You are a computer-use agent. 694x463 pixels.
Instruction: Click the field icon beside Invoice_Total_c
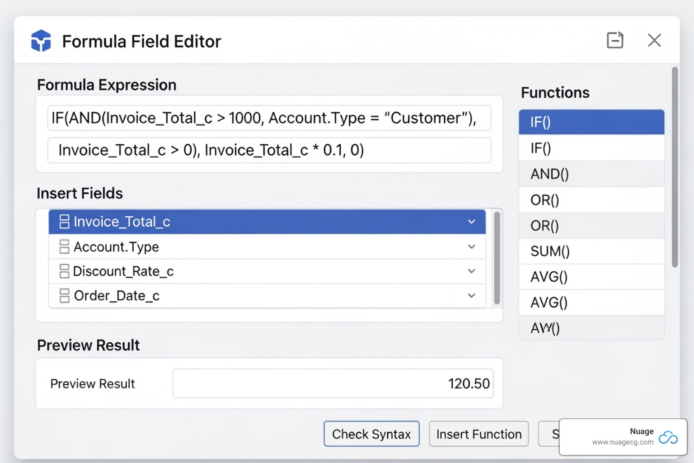pos(64,222)
